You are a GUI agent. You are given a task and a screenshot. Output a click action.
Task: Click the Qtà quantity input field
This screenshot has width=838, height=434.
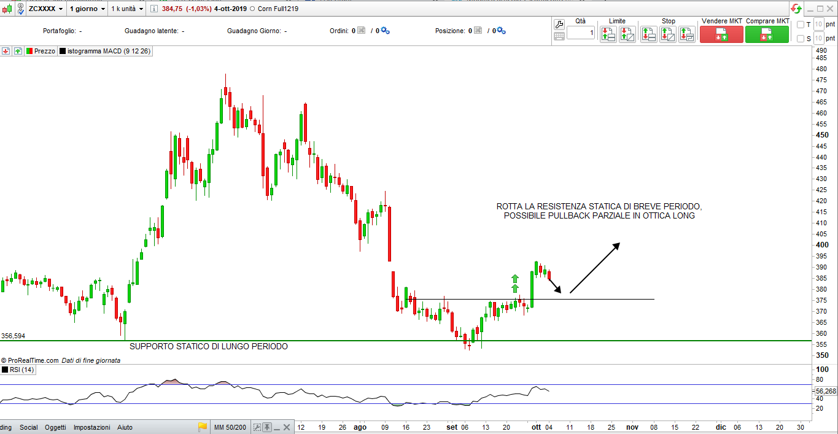pos(580,33)
